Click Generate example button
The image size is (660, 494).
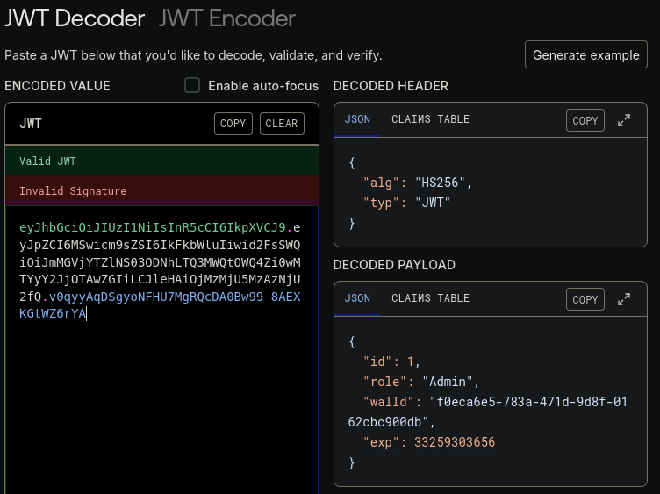click(585, 54)
